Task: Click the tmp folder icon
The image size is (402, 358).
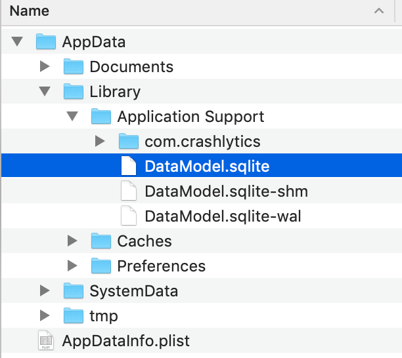Action: pos(74,315)
